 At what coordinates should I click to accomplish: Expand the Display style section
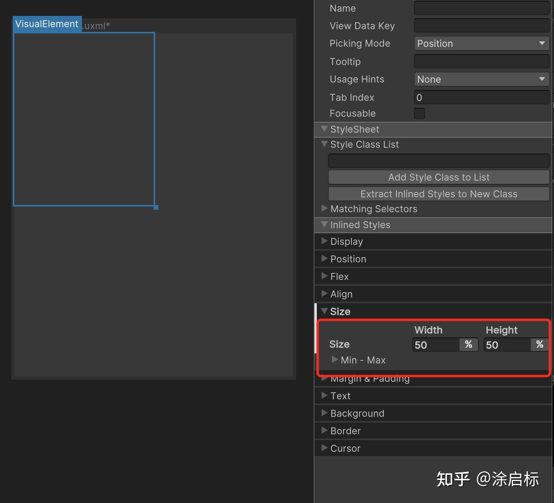(x=324, y=241)
